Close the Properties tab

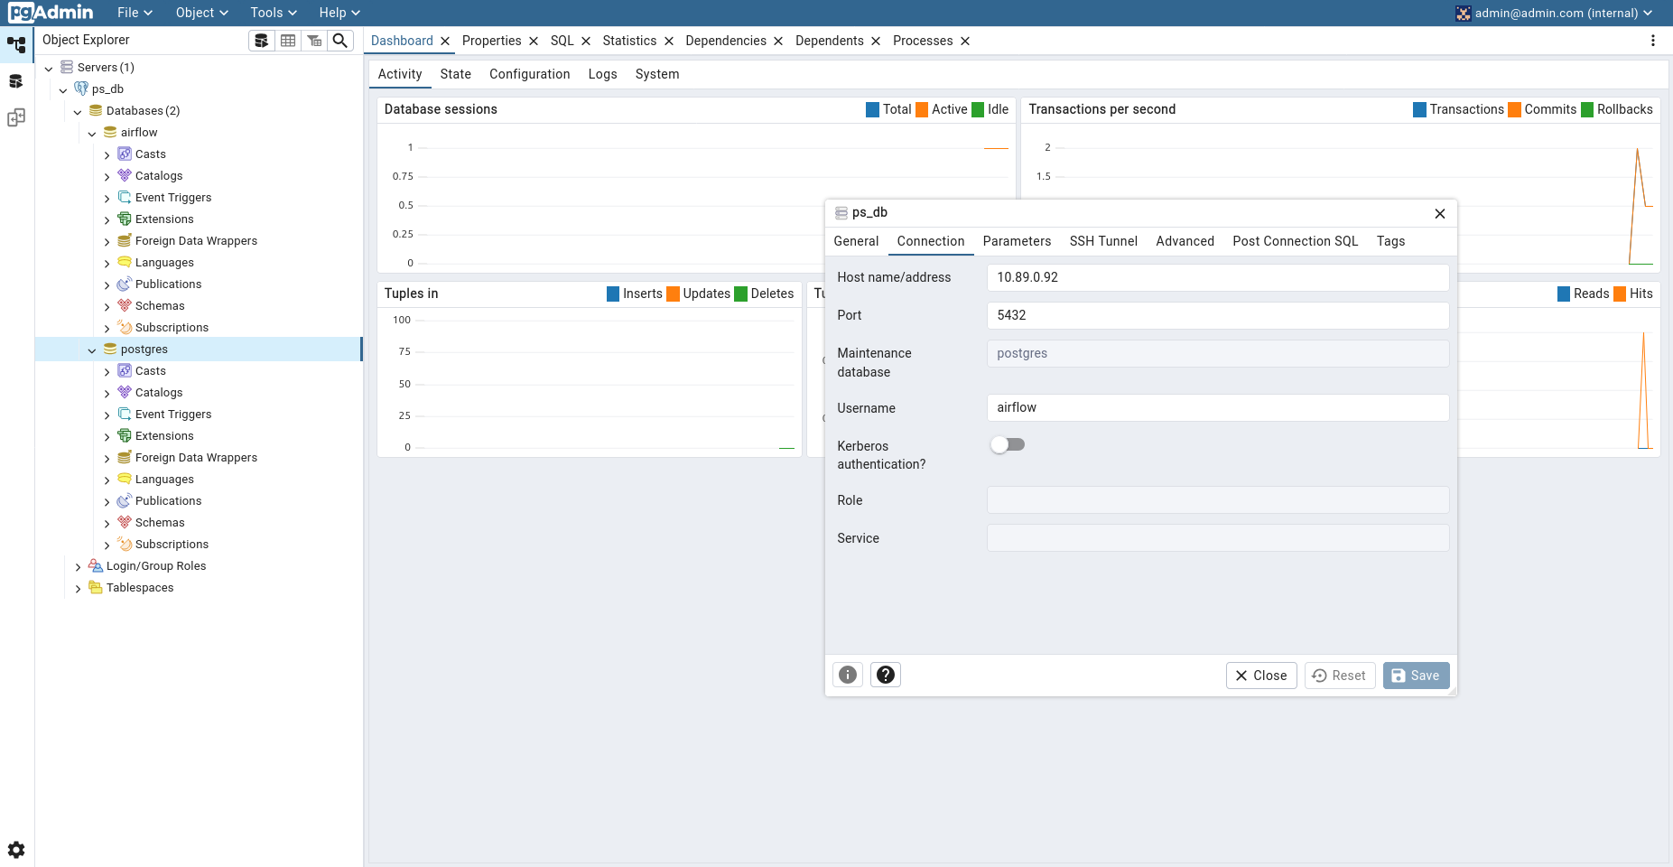click(x=534, y=41)
